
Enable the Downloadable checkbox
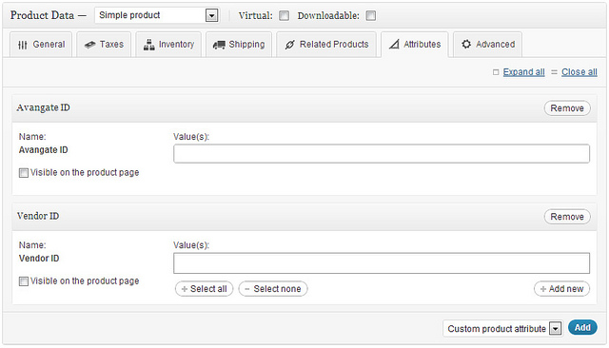pyautogui.click(x=371, y=15)
